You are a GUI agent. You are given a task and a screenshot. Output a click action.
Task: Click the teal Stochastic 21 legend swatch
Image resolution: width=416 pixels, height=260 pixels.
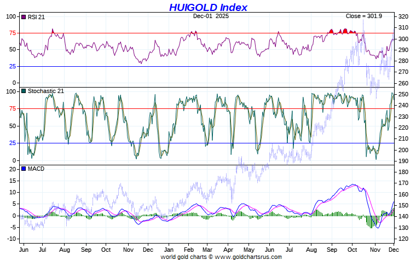point(24,91)
